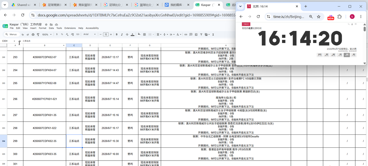Image resolution: width=368 pixels, height=166 pixels.
Task: Insert a link using toolbar icon
Action: click(186, 34)
